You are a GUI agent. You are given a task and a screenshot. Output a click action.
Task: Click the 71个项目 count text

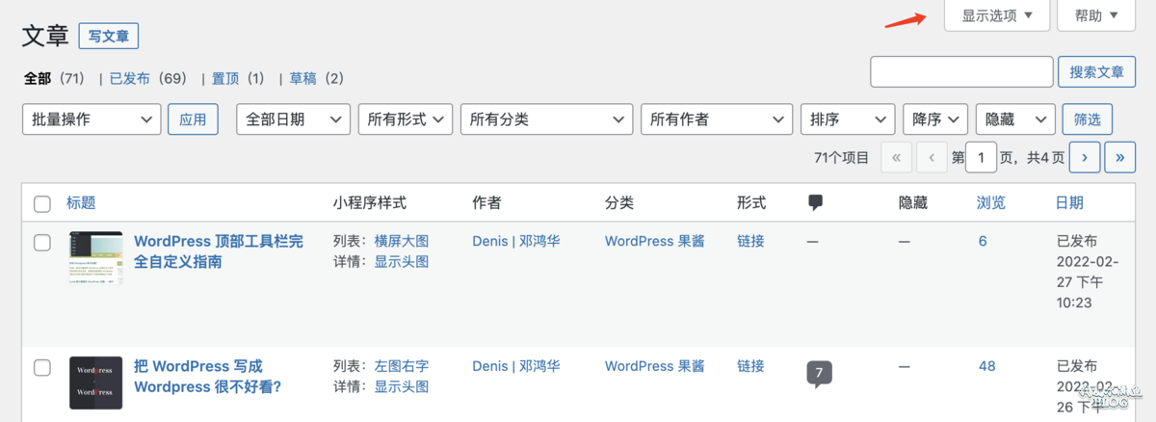[x=842, y=157]
